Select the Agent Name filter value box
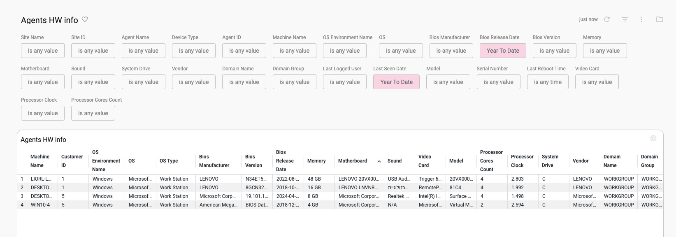The image size is (676, 237). 143,51
